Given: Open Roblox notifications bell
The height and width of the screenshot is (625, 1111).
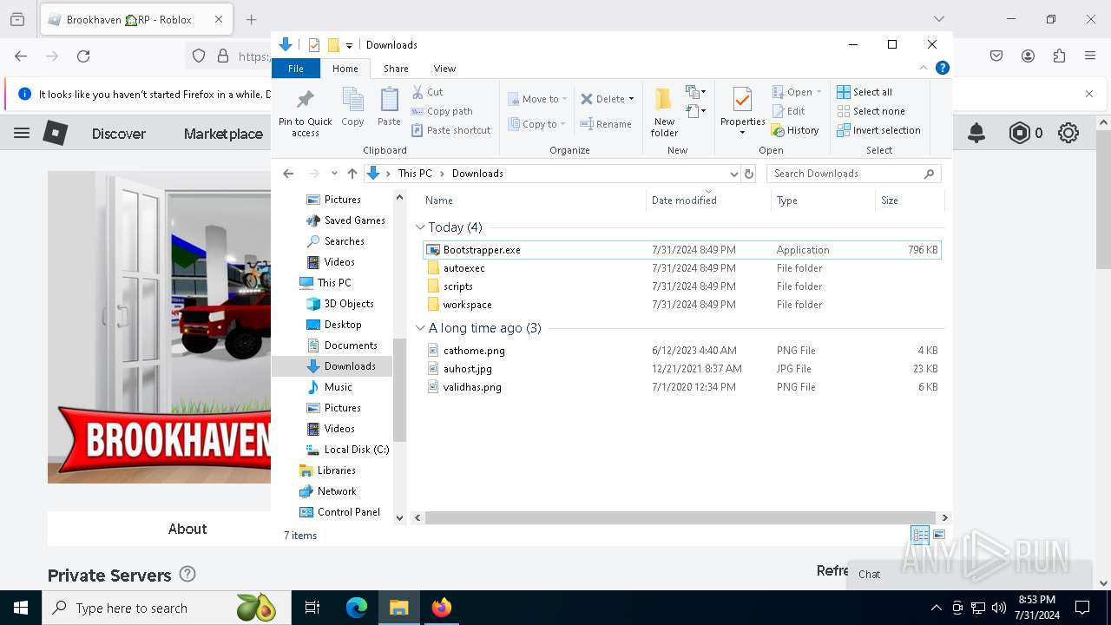Looking at the screenshot, I should [x=976, y=133].
